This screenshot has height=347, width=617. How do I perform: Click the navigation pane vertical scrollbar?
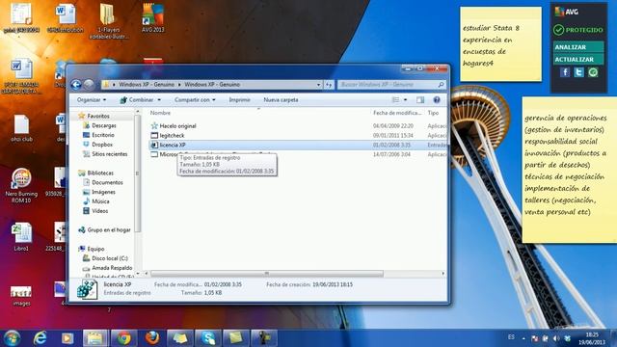click(x=137, y=173)
